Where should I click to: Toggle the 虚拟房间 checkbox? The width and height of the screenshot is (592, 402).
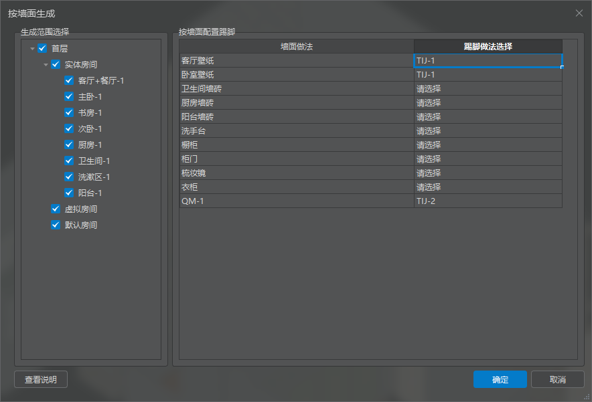click(56, 209)
